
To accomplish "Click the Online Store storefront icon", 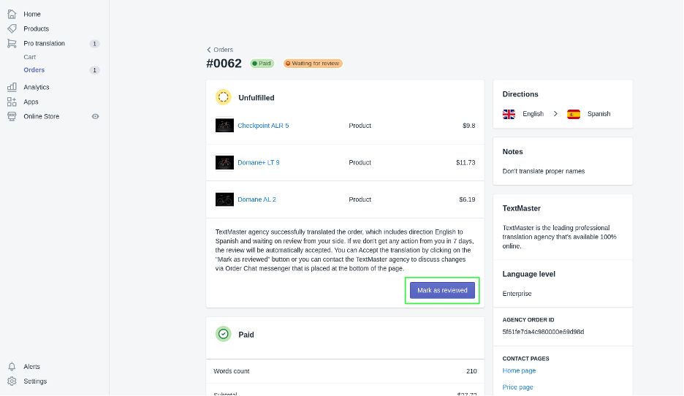I will coord(12,116).
